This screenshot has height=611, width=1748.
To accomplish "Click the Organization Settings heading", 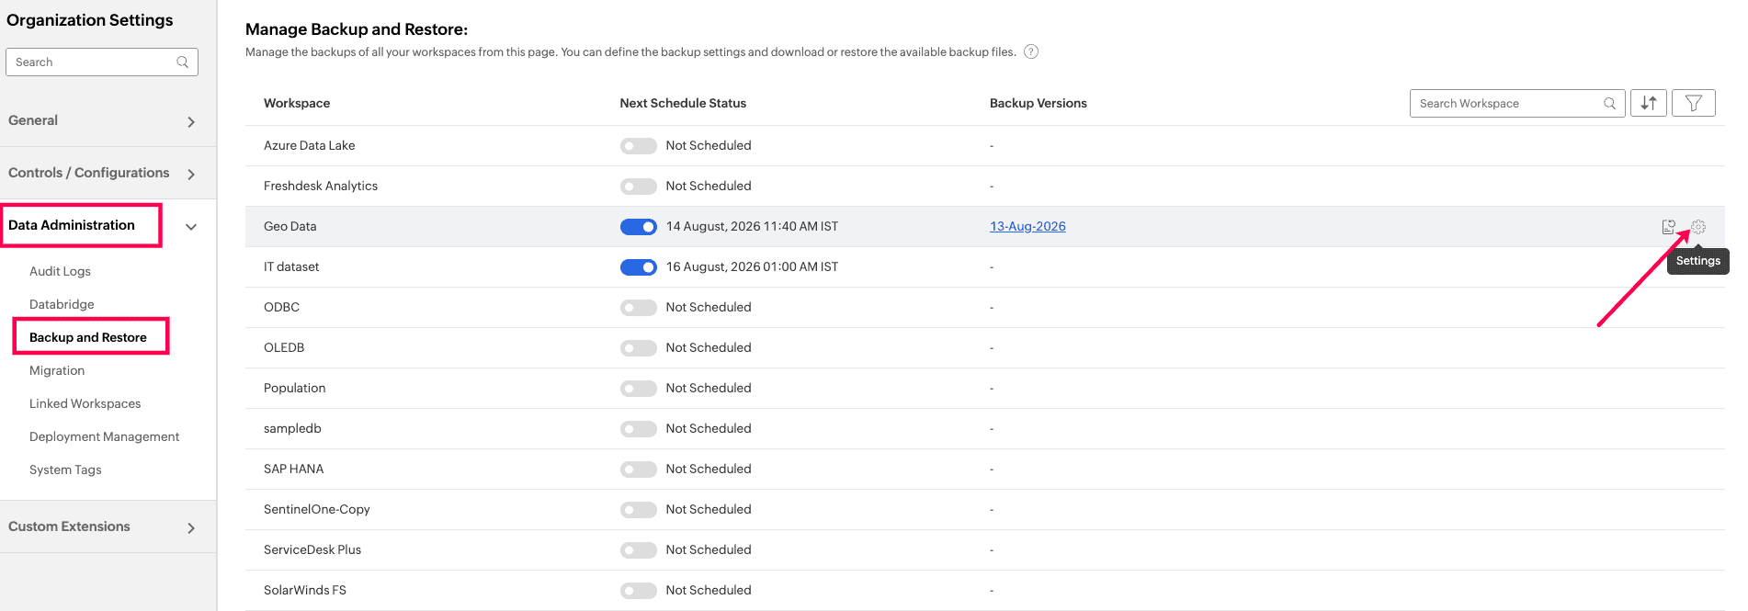I will pyautogui.click(x=89, y=20).
